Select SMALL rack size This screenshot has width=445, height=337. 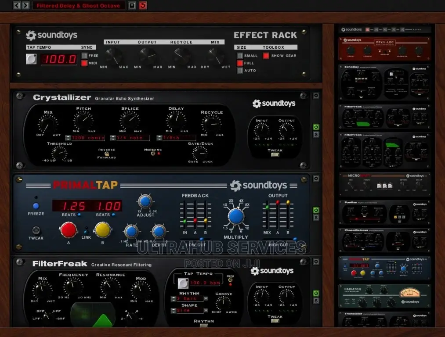pos(240,56)
